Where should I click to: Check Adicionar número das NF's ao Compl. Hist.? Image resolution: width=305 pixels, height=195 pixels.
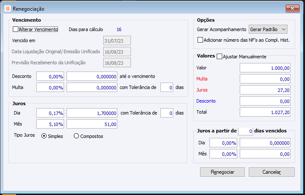point(200,40)
